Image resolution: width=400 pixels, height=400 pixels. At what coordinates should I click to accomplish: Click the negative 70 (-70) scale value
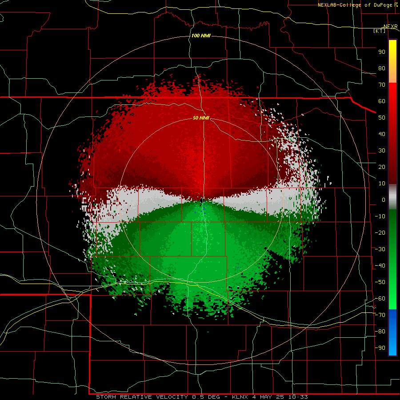[380, 315]
